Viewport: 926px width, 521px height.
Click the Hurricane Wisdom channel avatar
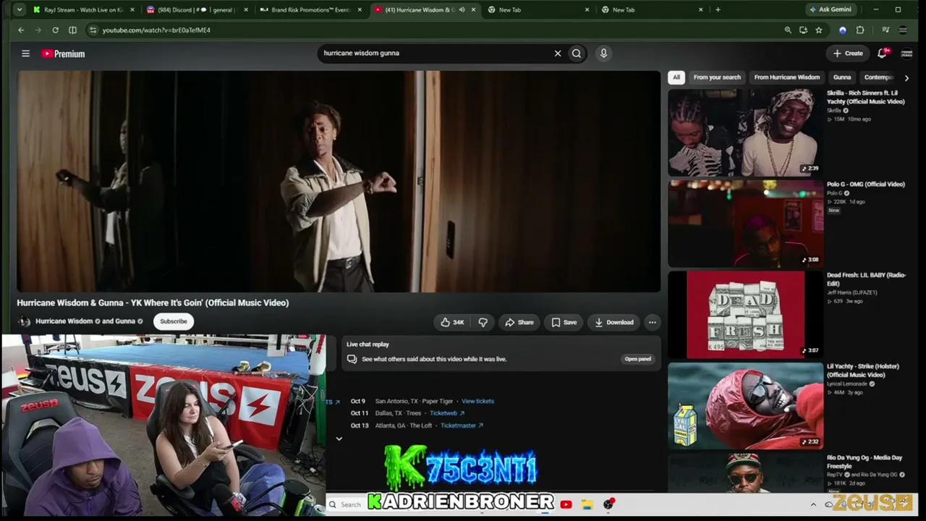coord(24,321)
